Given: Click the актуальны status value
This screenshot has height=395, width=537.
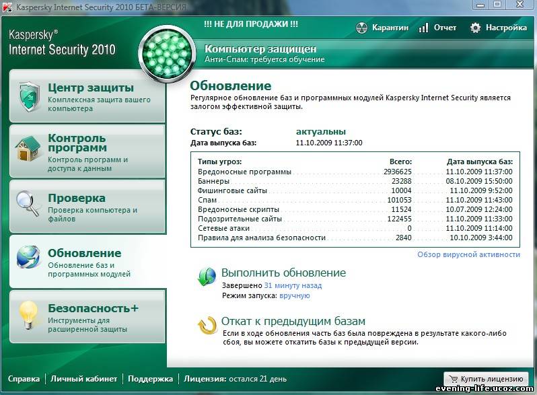Looking at the screenshot, I should tap(321, 131).
